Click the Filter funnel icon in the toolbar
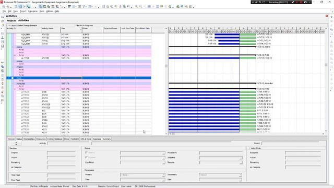 [x=84, y=7]
